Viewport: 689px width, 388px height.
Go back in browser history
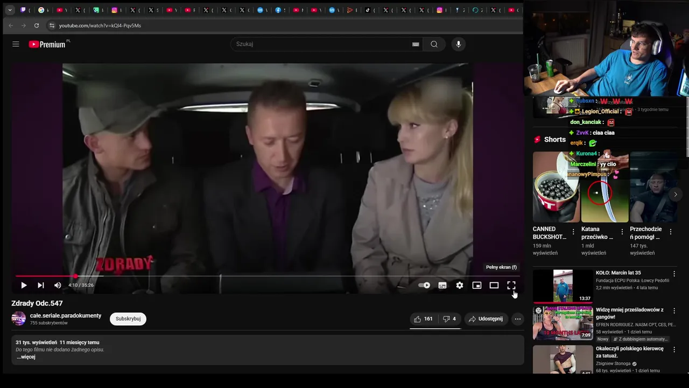coord(11,25)
